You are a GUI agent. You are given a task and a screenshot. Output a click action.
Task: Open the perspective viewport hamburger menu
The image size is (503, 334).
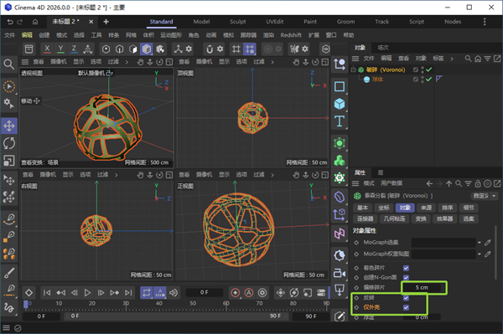click(25, 62)
